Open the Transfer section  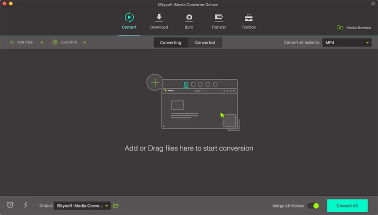[219, 21]
